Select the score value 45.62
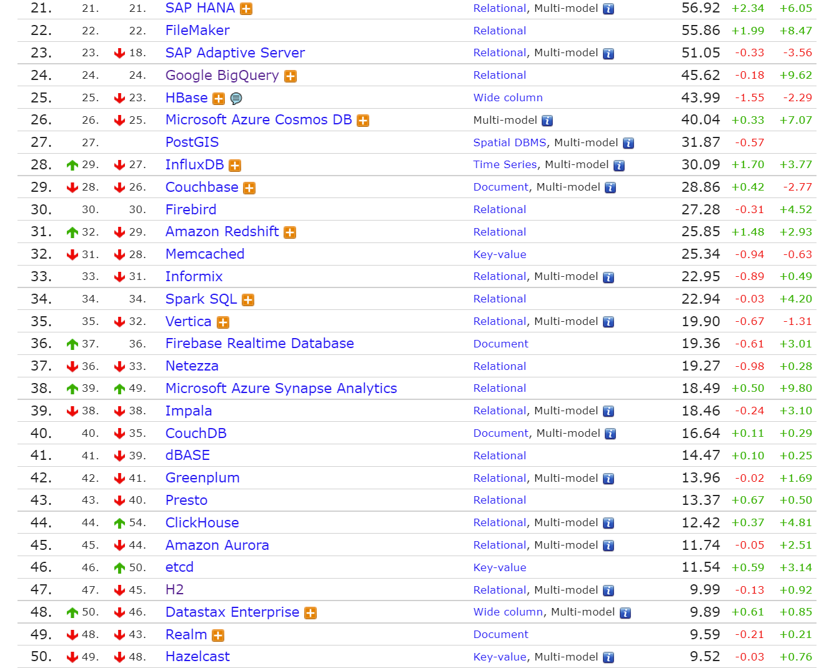The image size is (834, 668). tap(700, 75)
